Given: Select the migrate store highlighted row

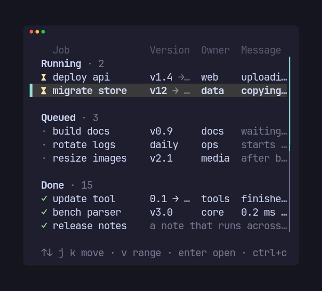Looking at the screenshot, I should (158, 90).
